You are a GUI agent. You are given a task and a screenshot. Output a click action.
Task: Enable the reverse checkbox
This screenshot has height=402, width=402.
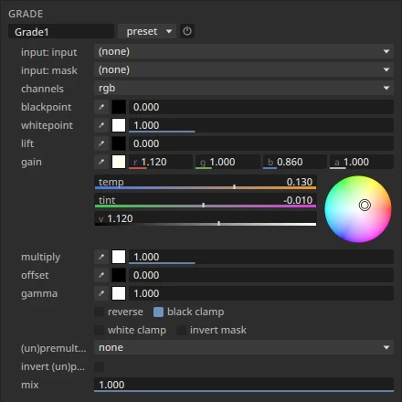tap(99, 312)
